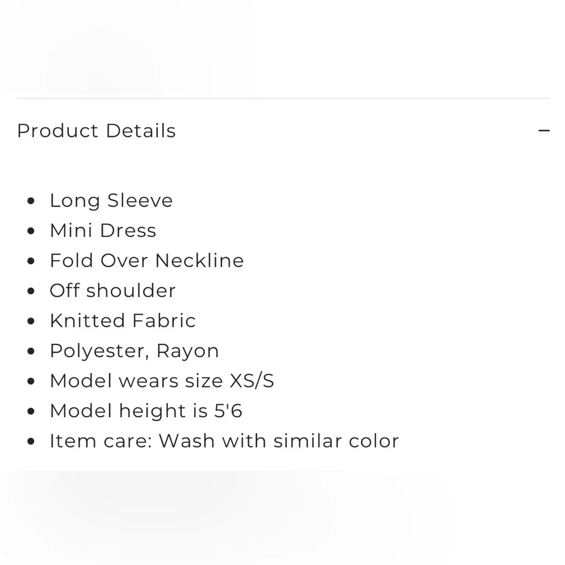Screen dimensions: 565x565
Task: Click the bullet beside Off shoulder
Action: 31,291
